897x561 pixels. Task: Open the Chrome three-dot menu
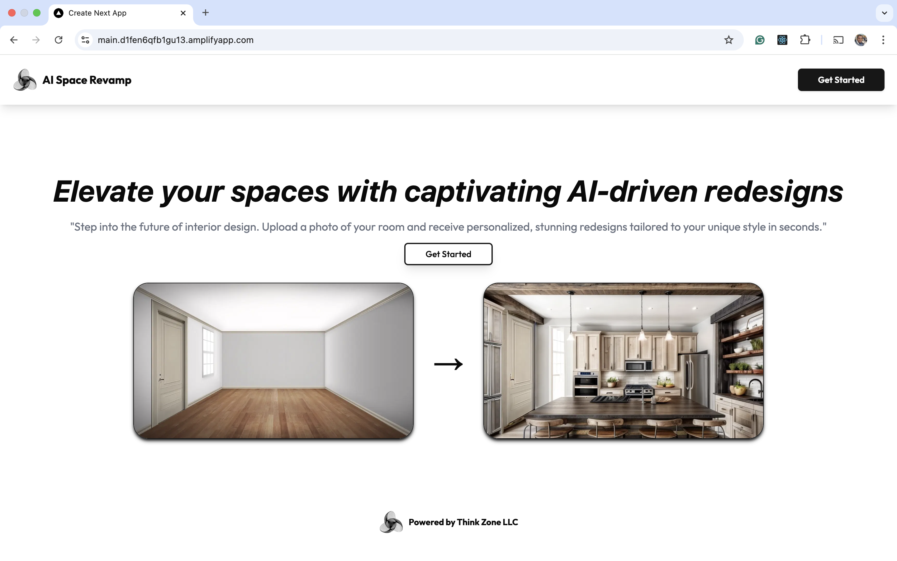pos(883,40)
